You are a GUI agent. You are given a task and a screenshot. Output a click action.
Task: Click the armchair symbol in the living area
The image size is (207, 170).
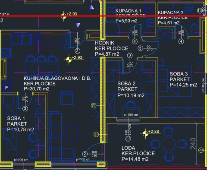pos(67,98)
